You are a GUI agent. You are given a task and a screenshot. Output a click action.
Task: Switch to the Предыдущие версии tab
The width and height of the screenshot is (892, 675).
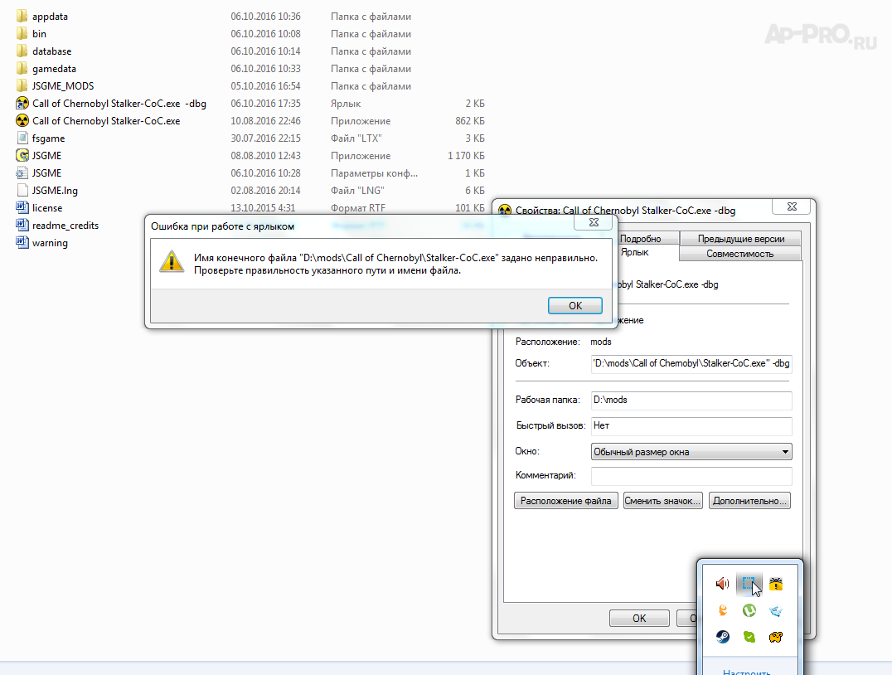coord(740,239)
